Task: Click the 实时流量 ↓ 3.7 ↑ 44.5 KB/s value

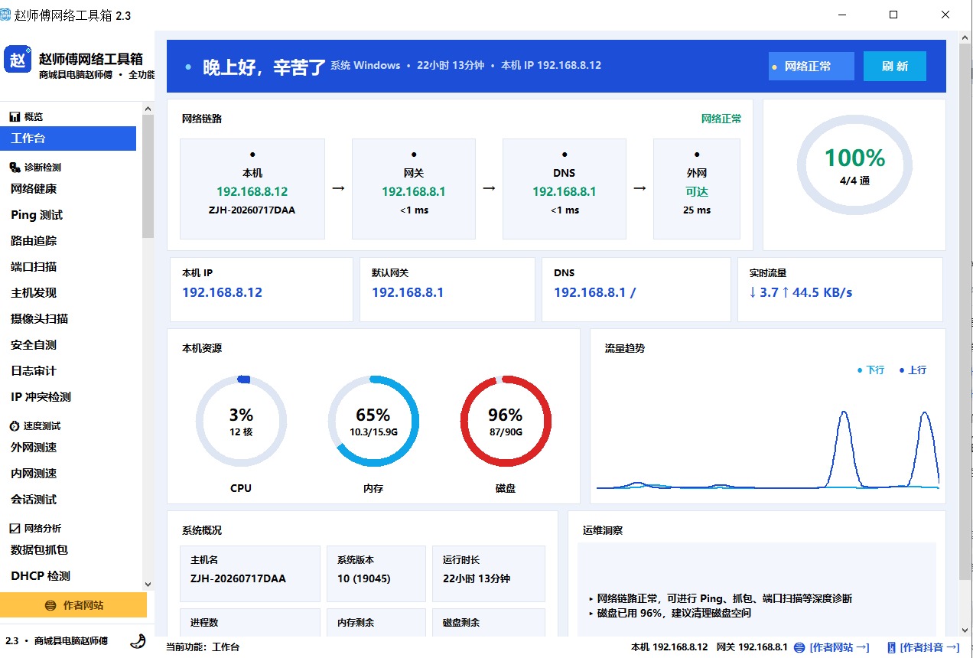Action: point(800,292)
